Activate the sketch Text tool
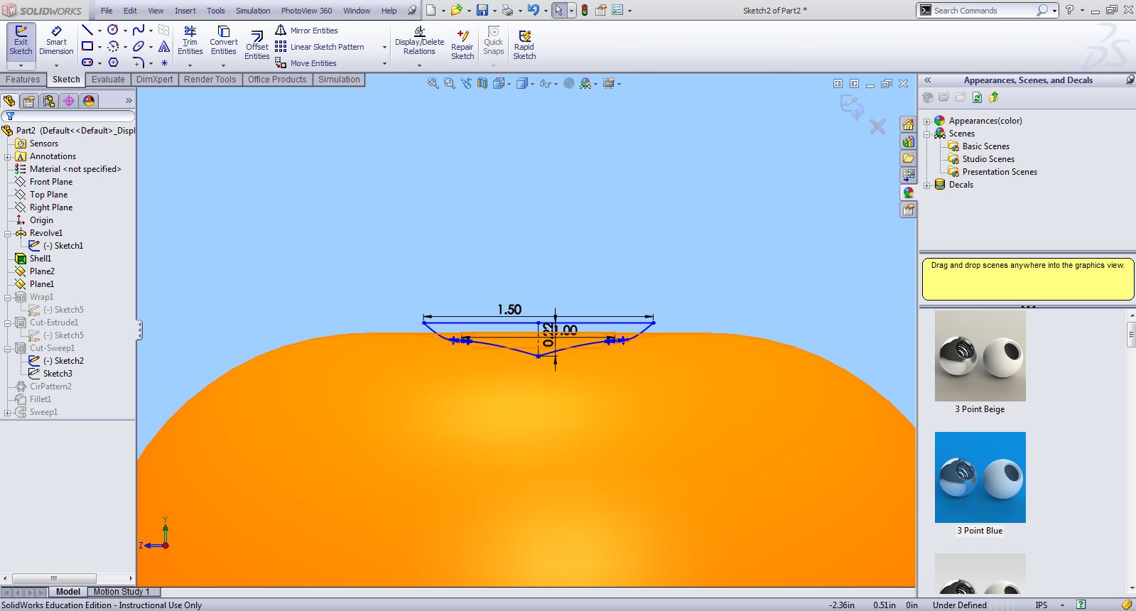 [x=164, y=46]
